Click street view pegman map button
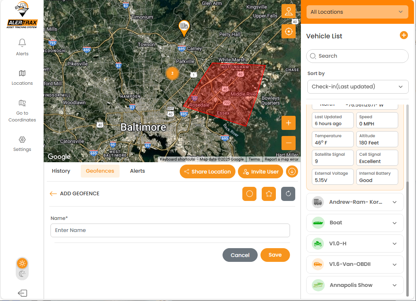The width and height of the screenshot is (416, 301). tap(289, 11)
